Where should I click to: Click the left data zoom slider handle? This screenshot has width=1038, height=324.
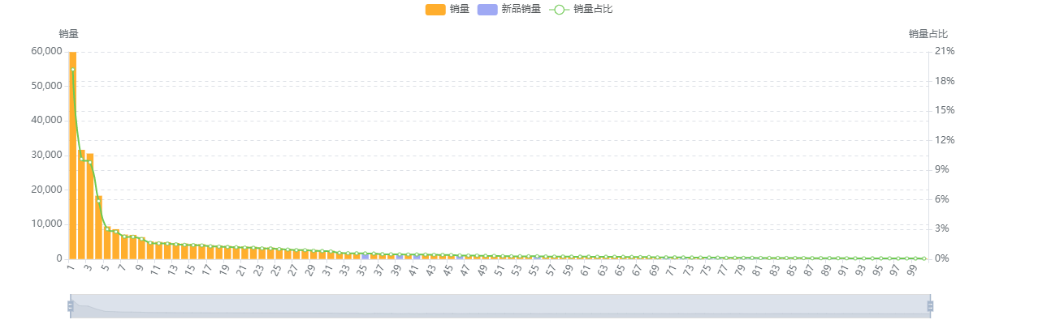71,306
